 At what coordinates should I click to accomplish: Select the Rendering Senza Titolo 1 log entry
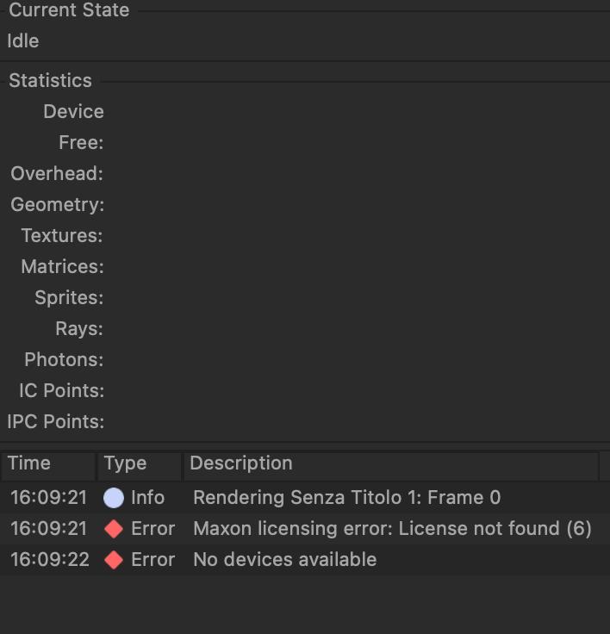(346, 497)
